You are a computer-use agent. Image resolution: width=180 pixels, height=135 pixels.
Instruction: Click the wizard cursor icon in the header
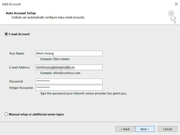[172, 16]
